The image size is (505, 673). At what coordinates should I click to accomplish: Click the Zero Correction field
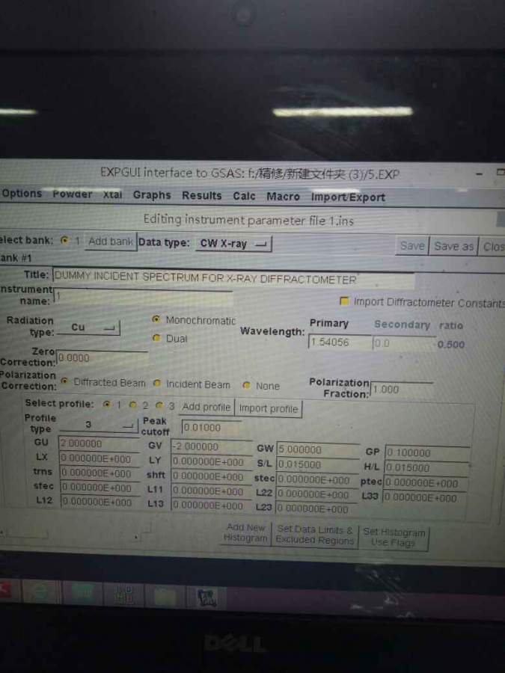coord(102,357)
